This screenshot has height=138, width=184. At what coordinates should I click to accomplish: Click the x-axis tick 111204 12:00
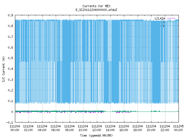tap(97, 128)
